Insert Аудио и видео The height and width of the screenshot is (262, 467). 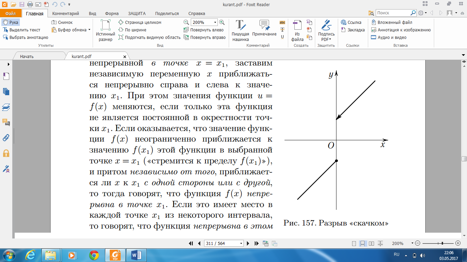pyautogui.click(x=389, y=38)
